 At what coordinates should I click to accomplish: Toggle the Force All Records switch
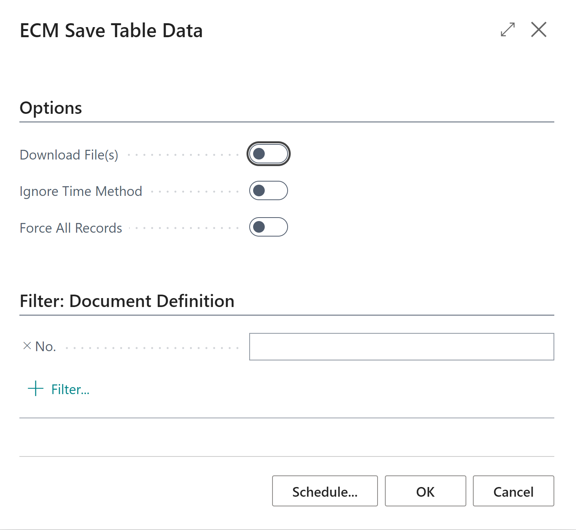pyautogui.click(x=268, y=227)
